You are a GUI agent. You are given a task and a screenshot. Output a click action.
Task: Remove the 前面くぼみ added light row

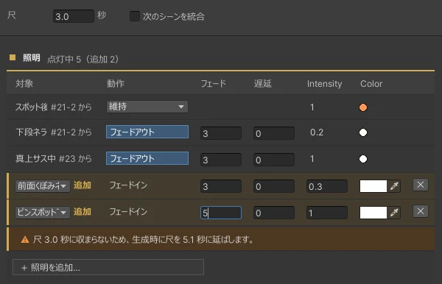click(421, 185)
